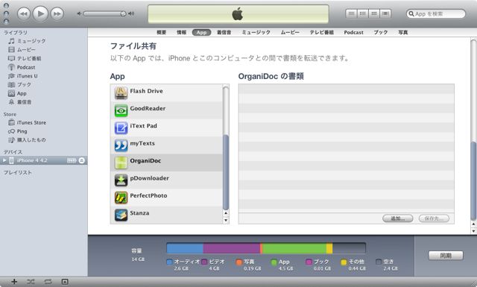The height and width of the screenshot is (287, 477).
Task: Click the previous track button
Action: pyautogui.click(x=24, y=13)
